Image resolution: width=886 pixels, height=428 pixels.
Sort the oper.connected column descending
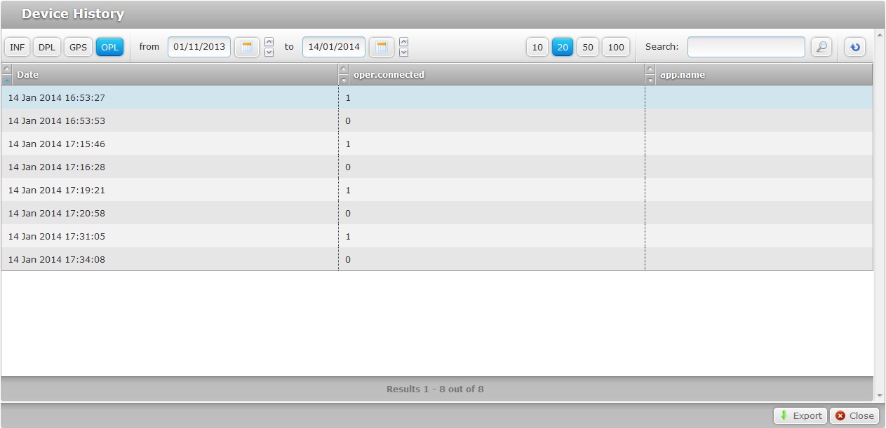pyautogui.click(x=343, y=78)
